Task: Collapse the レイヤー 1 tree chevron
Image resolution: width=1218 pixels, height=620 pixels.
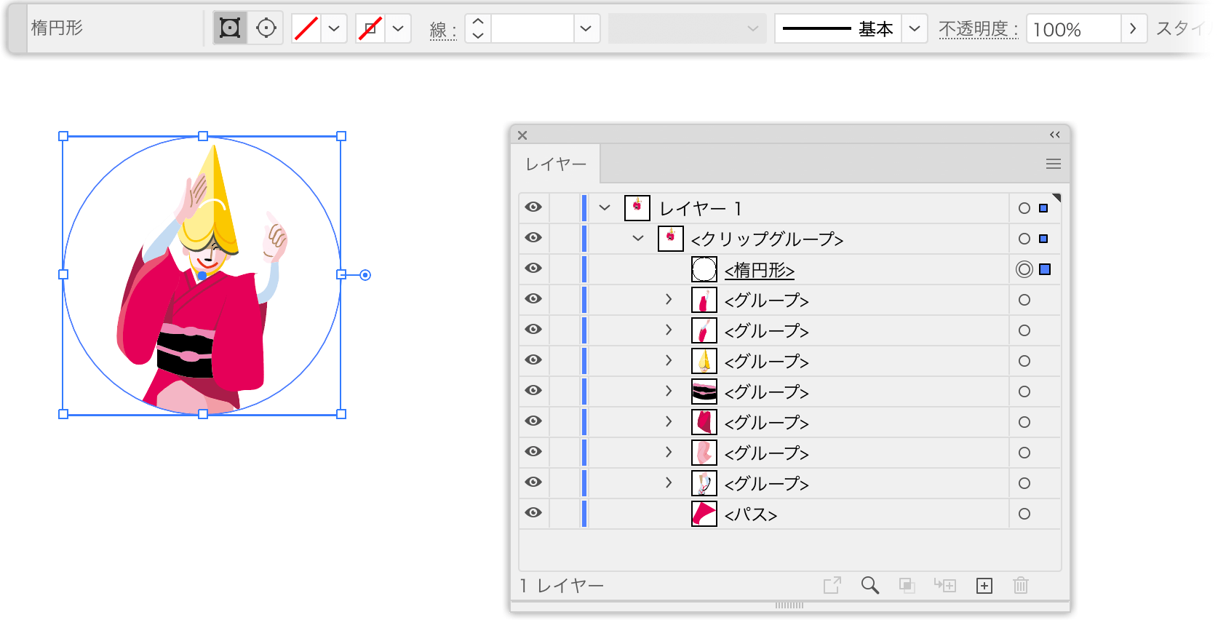Action: point(605,207)
